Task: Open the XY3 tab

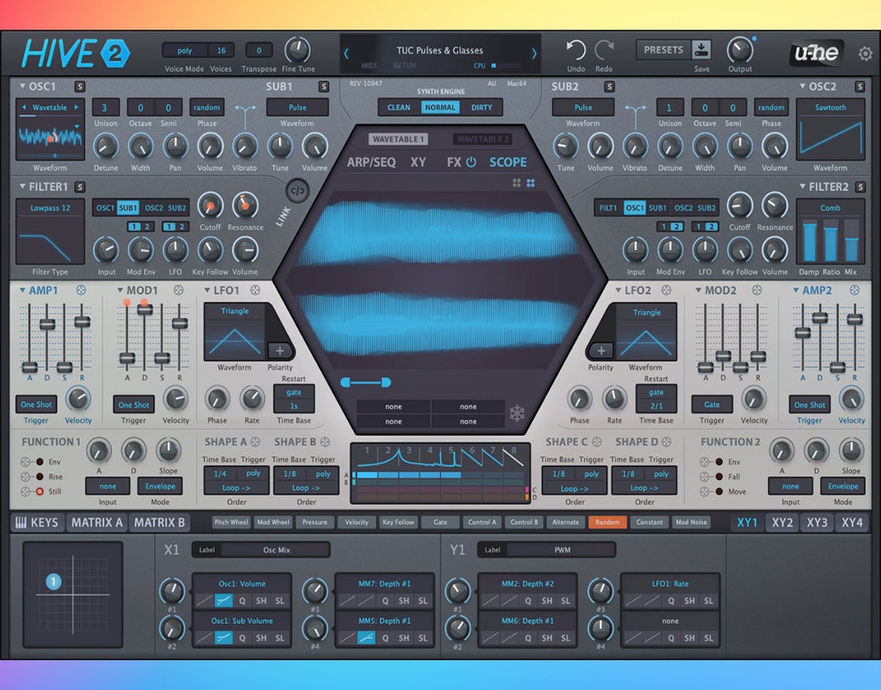Action: 817,523
